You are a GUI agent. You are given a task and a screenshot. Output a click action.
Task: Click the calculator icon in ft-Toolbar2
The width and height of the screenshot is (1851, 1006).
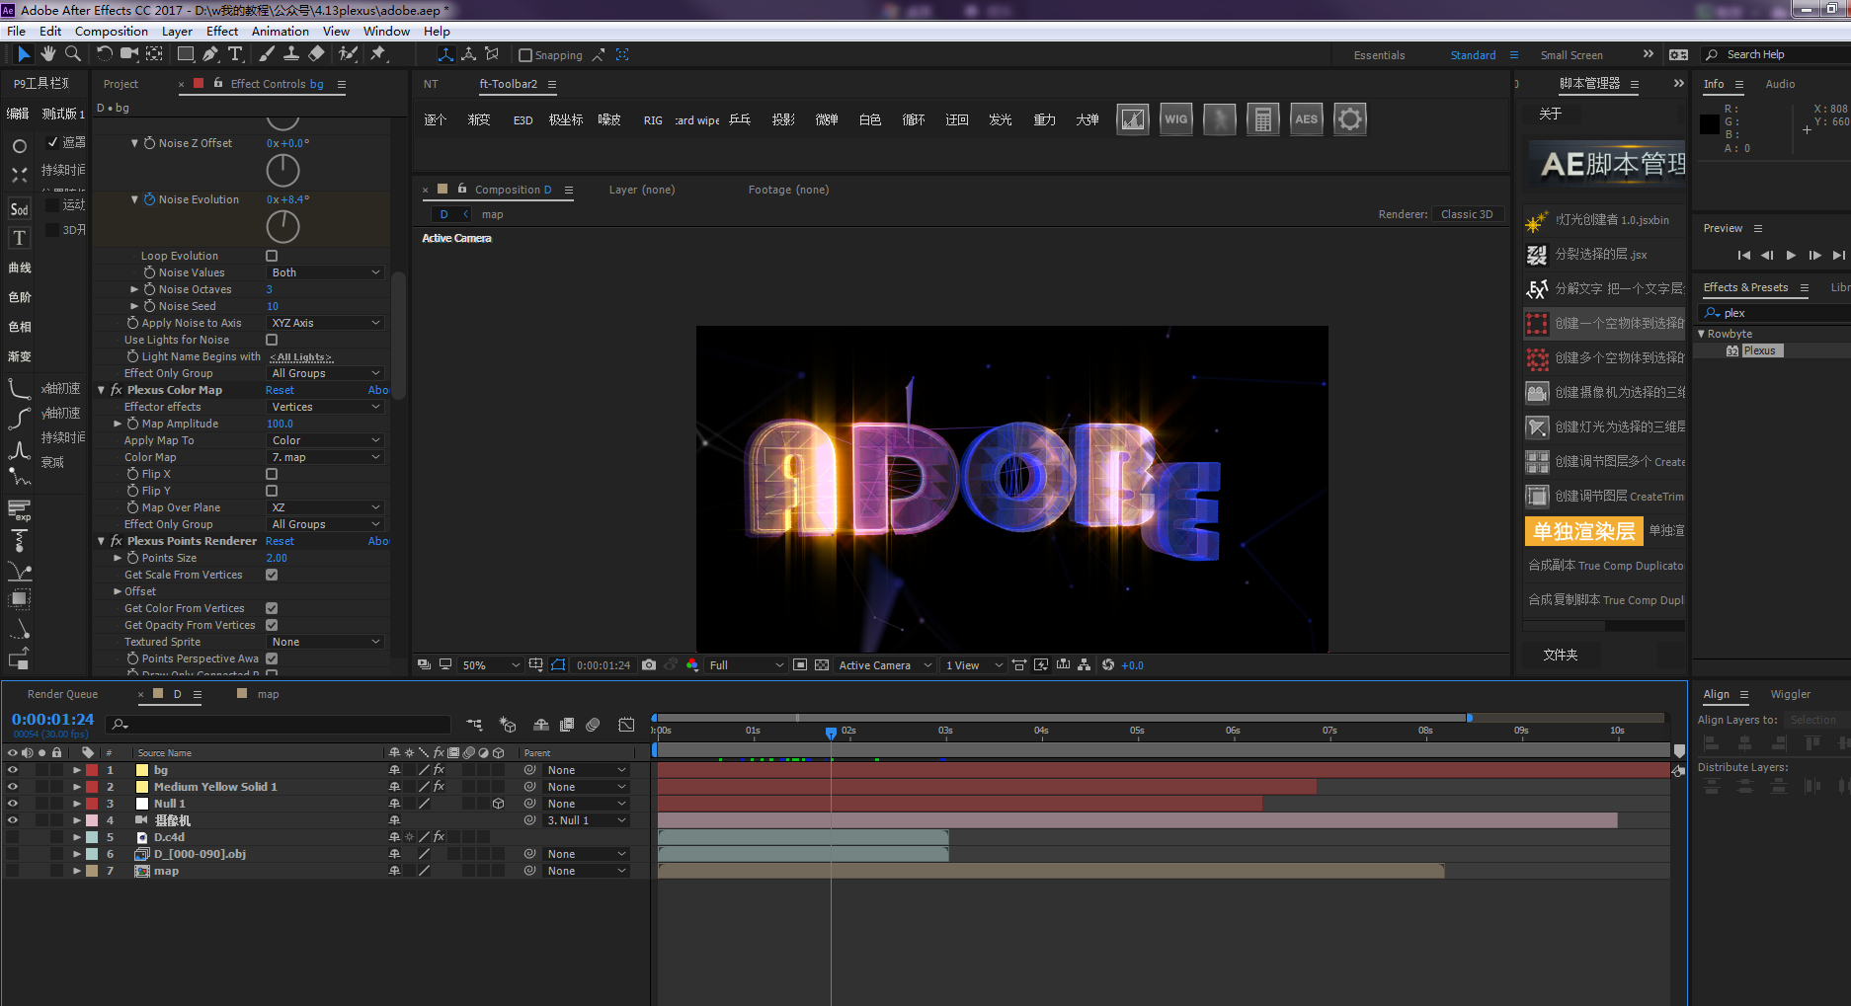click(x=1262, y=119)
